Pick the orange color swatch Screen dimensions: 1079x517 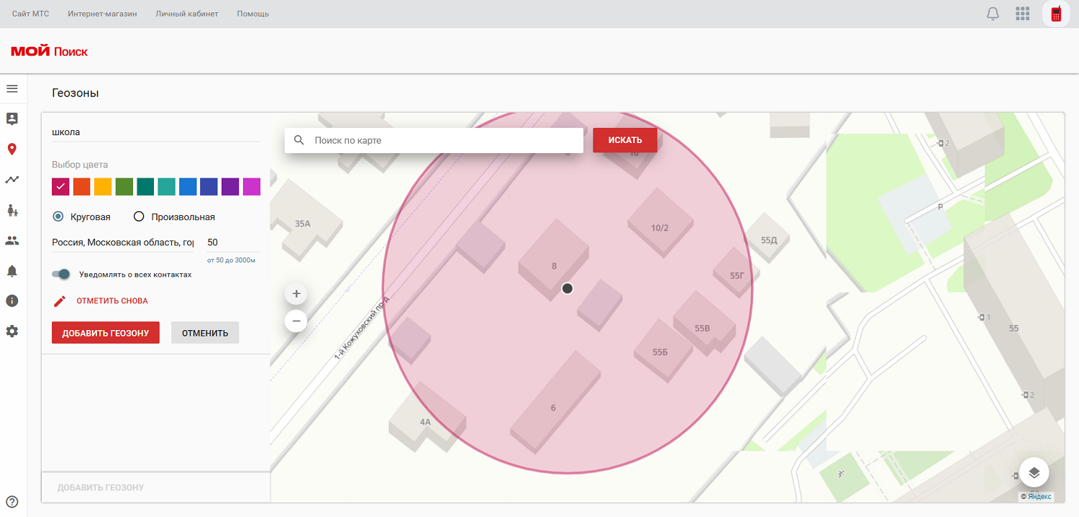pyautogui.click(x=82, y=187)
